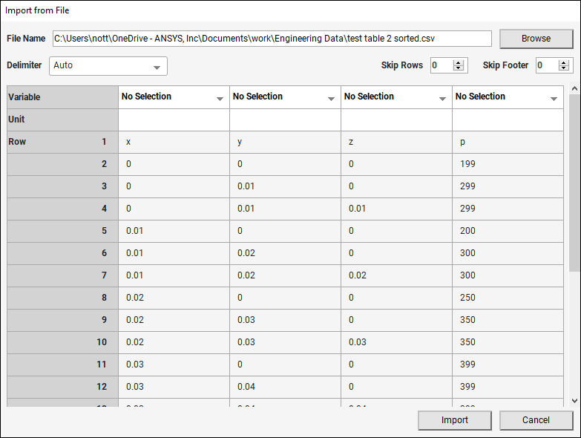Select p value 300 in row 6
The width and height of the screenshot is (581, 438).
[x=508, y=253]
